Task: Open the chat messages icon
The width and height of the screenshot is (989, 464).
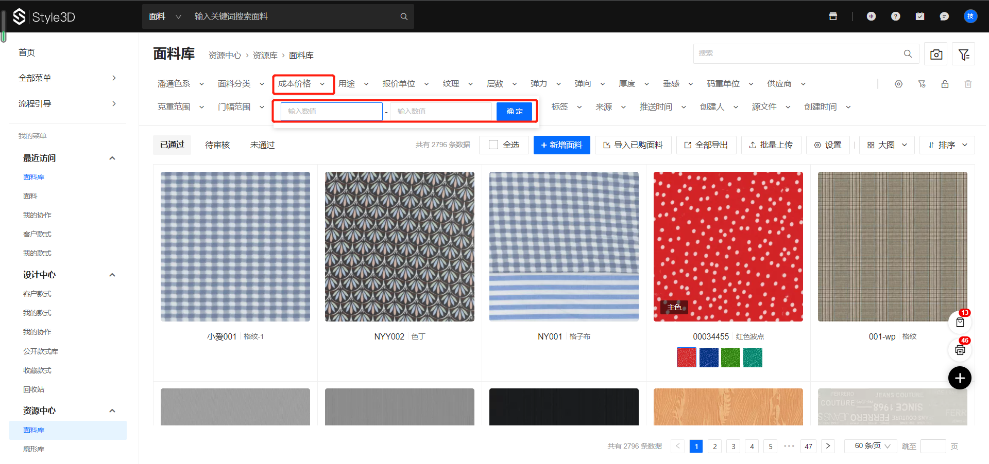Action: pos(944,16)
